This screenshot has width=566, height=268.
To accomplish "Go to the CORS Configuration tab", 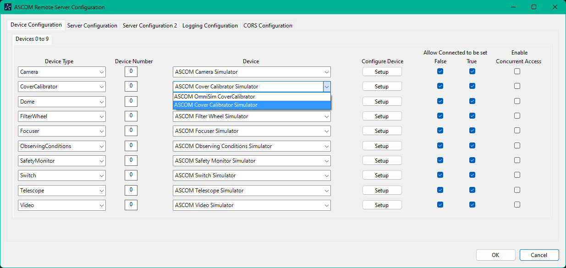I will point(268,26).
